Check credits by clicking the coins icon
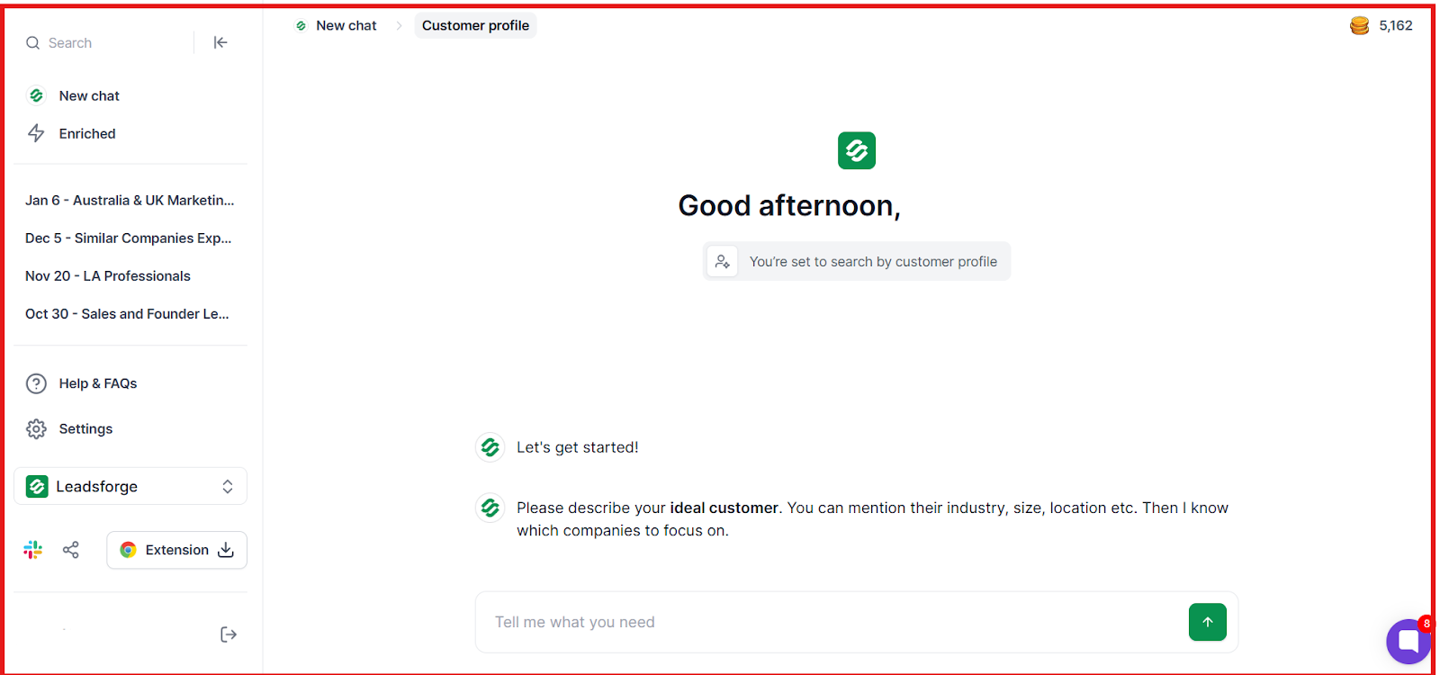The width and height of the screenshot is (1440, 675). click(x=1359, y=25)
